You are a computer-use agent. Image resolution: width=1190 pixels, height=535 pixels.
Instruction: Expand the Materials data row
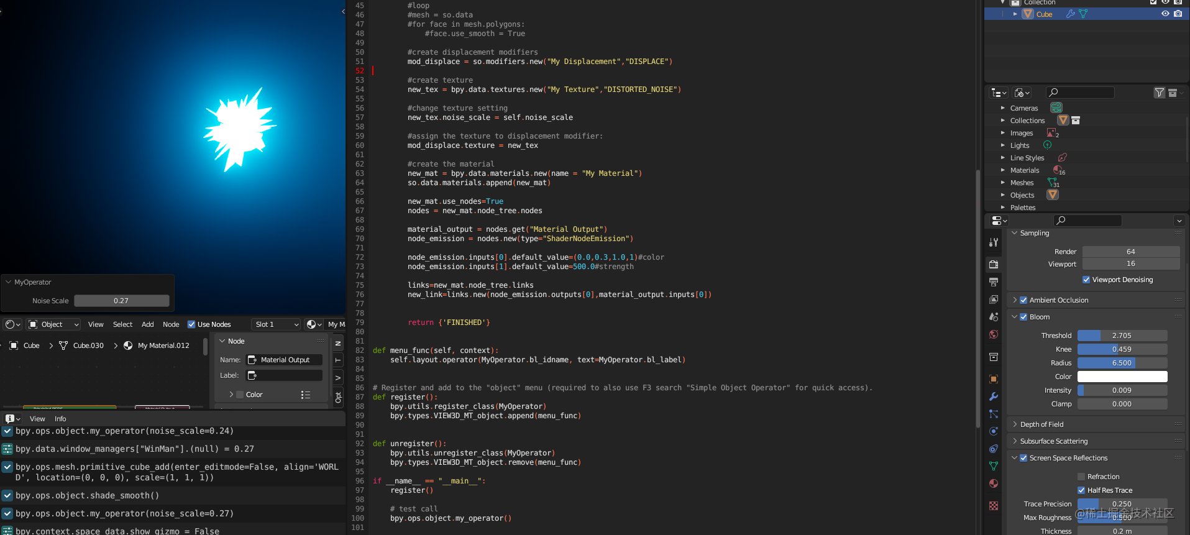1002,170
